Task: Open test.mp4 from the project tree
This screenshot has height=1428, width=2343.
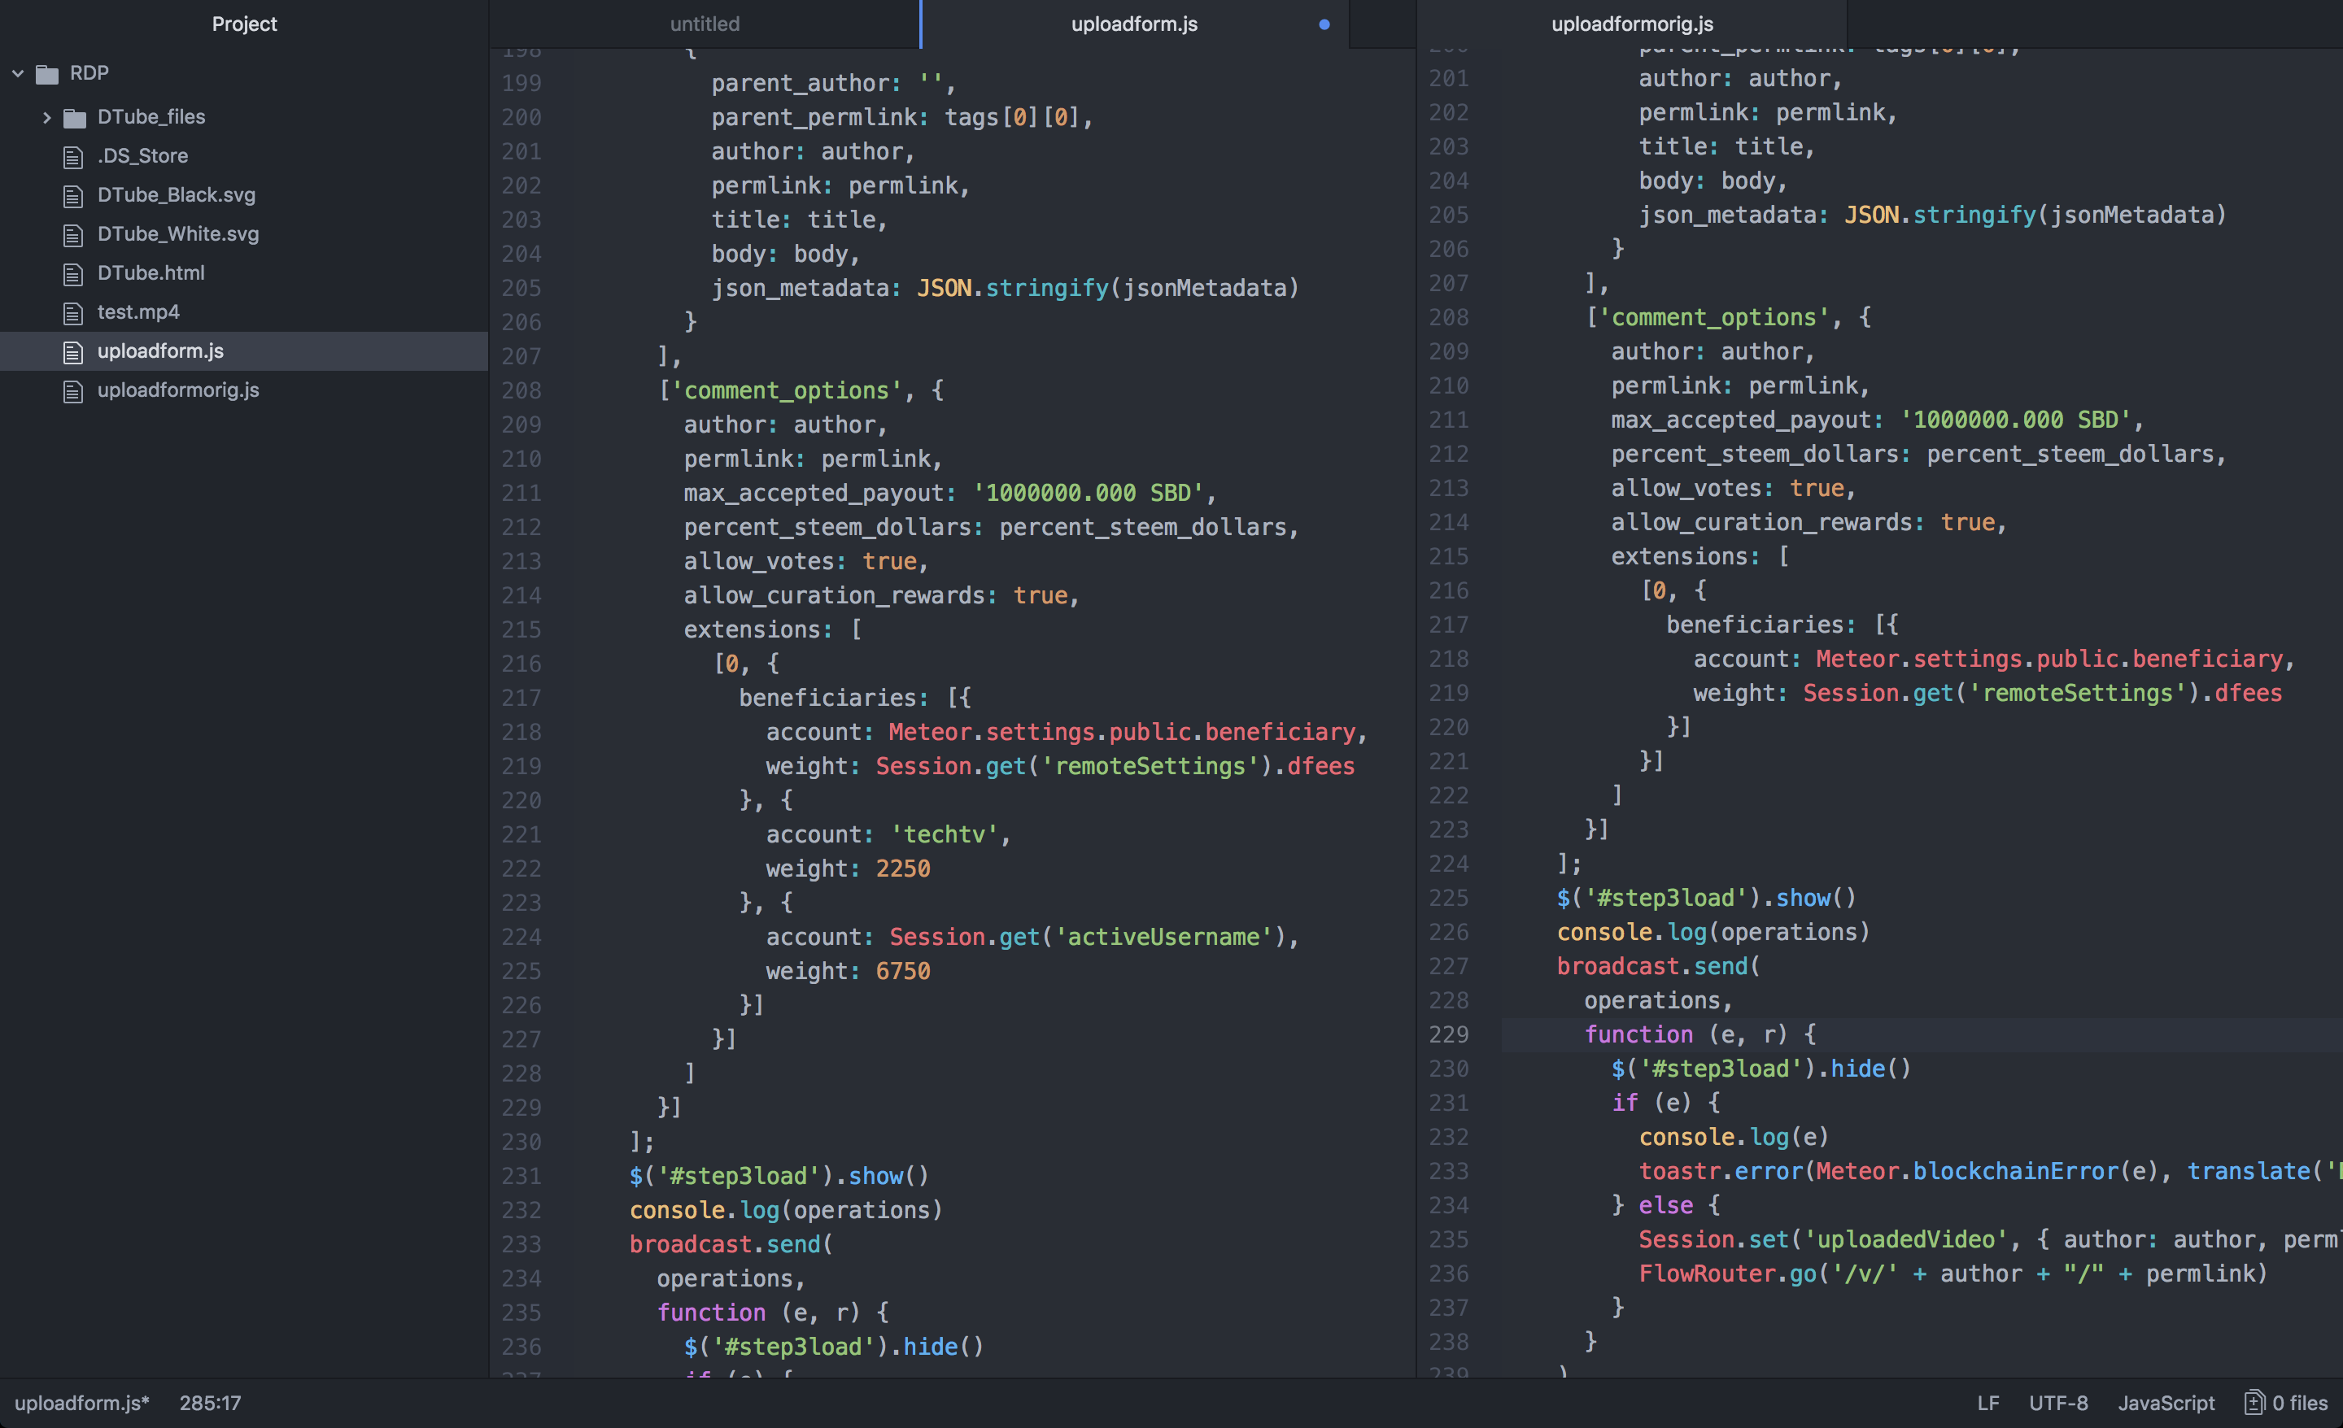Action: point(137,311)
